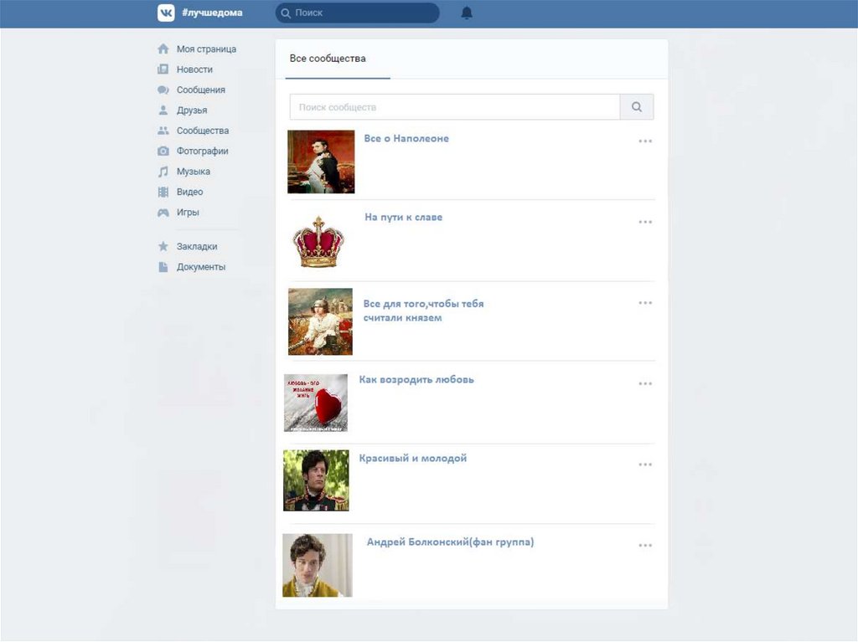Focus the Поиск сообществ search field

point(455,106)
